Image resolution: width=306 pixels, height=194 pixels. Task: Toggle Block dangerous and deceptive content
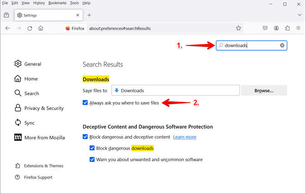click(85, 137)
